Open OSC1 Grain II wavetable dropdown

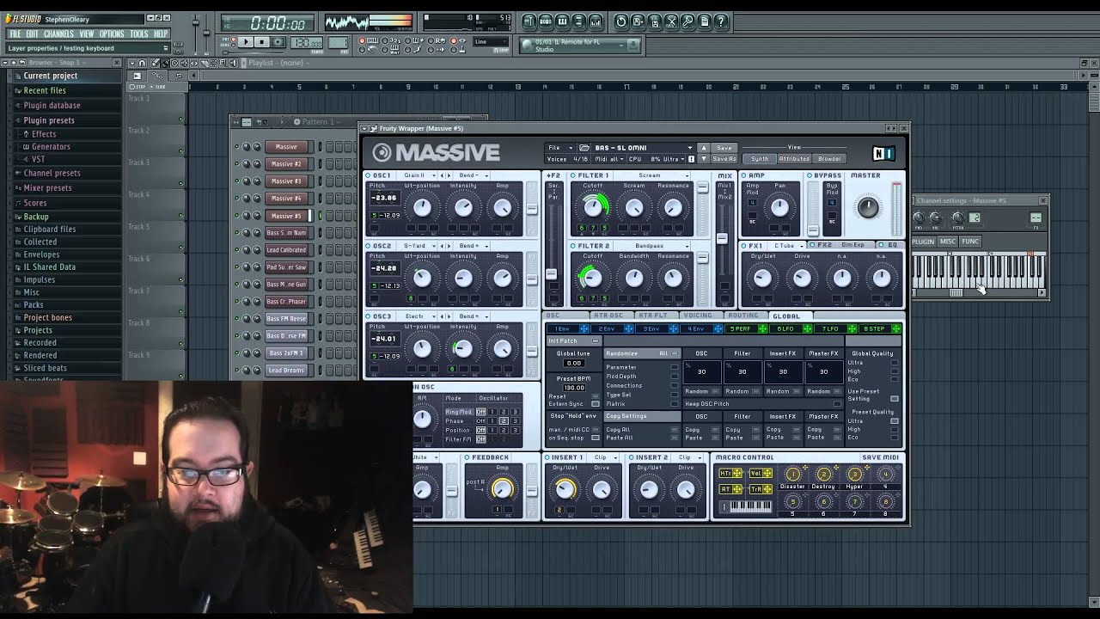click(x=420, y=175)
